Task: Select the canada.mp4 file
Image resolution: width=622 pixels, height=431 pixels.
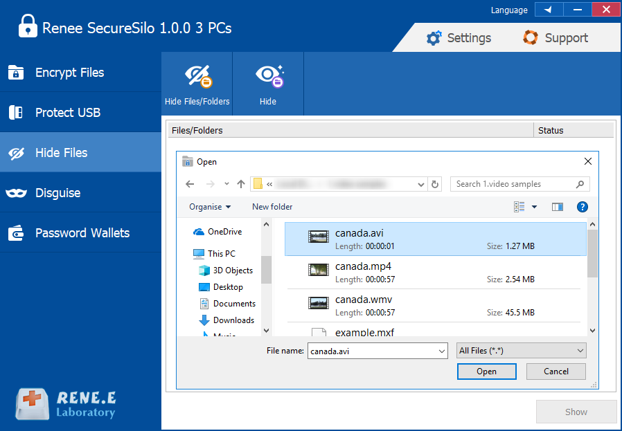Action: pyautogui.click(x=436, y=272)
